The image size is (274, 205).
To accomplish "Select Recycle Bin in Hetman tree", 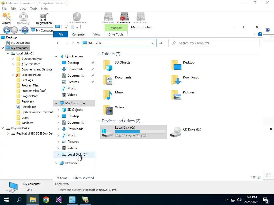I will pyautogui.click(x=29, y=107).
